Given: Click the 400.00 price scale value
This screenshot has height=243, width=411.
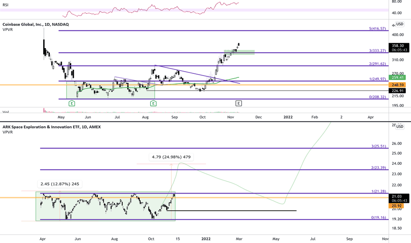Looking at the screenshot, I should pyautogui.click(x=398, y=34).
